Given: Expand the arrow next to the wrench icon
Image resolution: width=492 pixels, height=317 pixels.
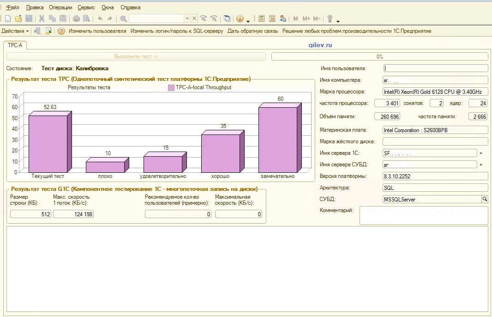Looking at the screenshot, I should click(338, 21).
